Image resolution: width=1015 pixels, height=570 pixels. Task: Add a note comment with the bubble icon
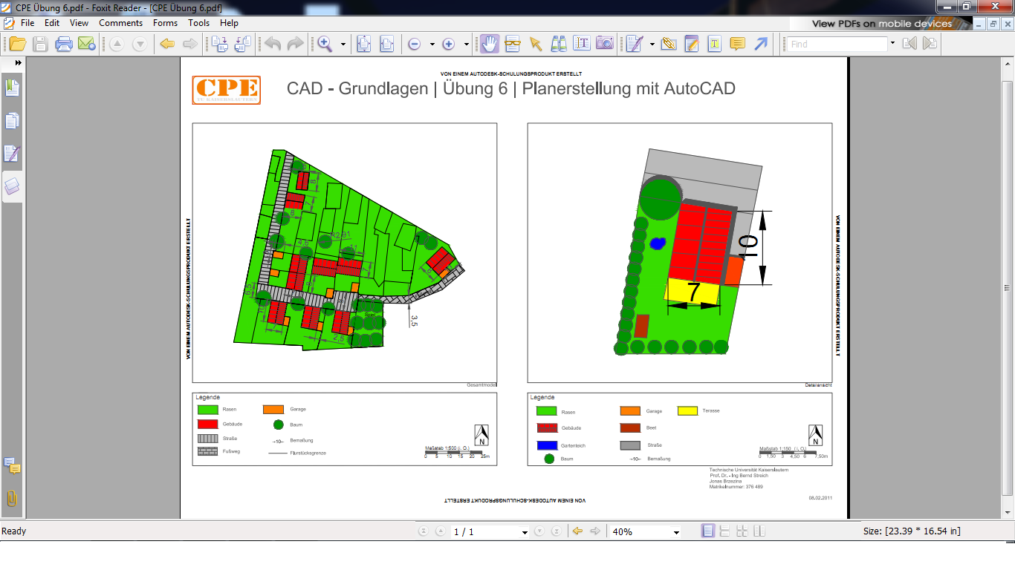tap(737, 45)
